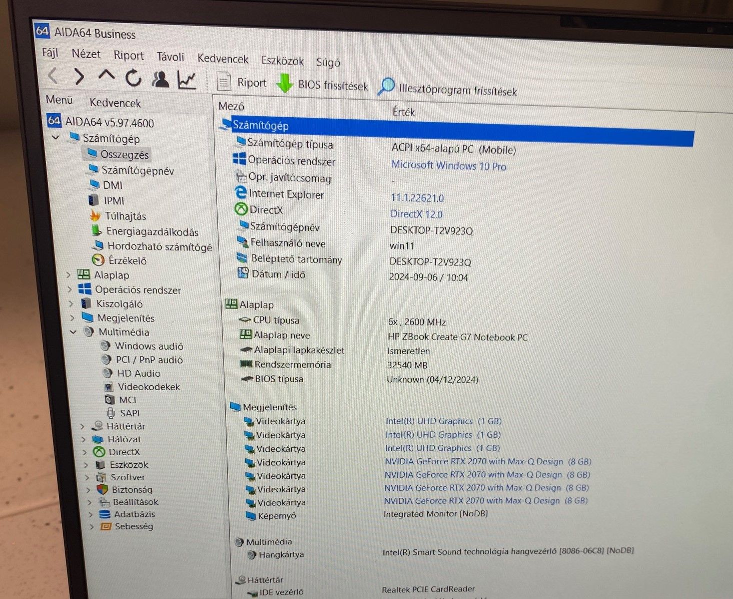Image resolution: width=733 pixels, height=599 pixels.
Task: Select the Rendszermemória row
Action: coord(334,365)
